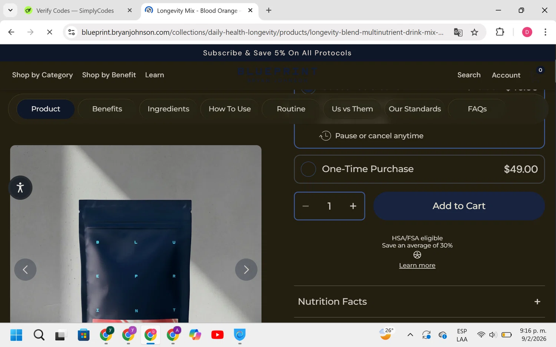Viewport: 556px width, 347px height.
Task: Show next product image
Action: 246,269
